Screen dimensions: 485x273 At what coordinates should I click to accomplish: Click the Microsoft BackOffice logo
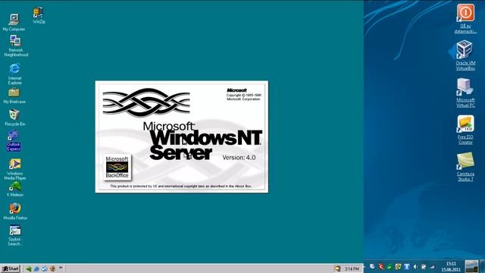117,167
